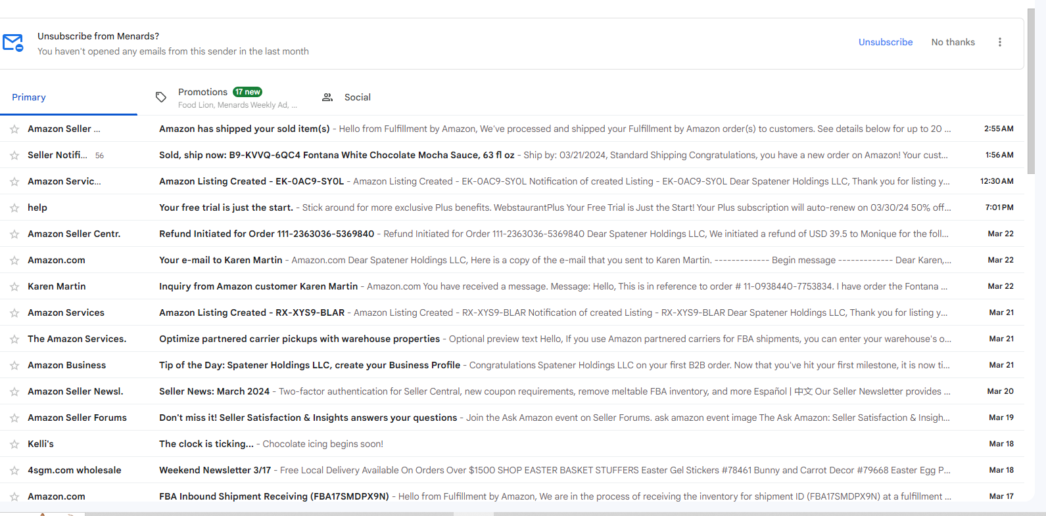Switch to the Primary inbox tab
The width and height of the screenshot is (1046, 516).
(x=29, y=97)
